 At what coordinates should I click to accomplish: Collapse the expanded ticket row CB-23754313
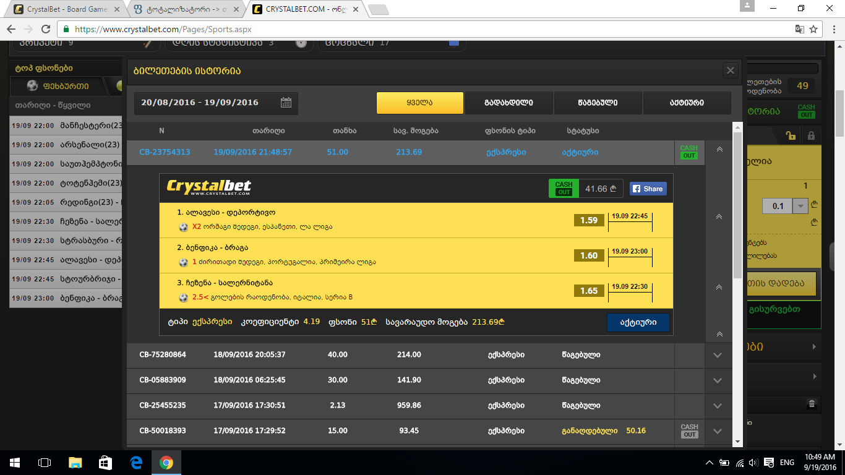tap(718, 150)
